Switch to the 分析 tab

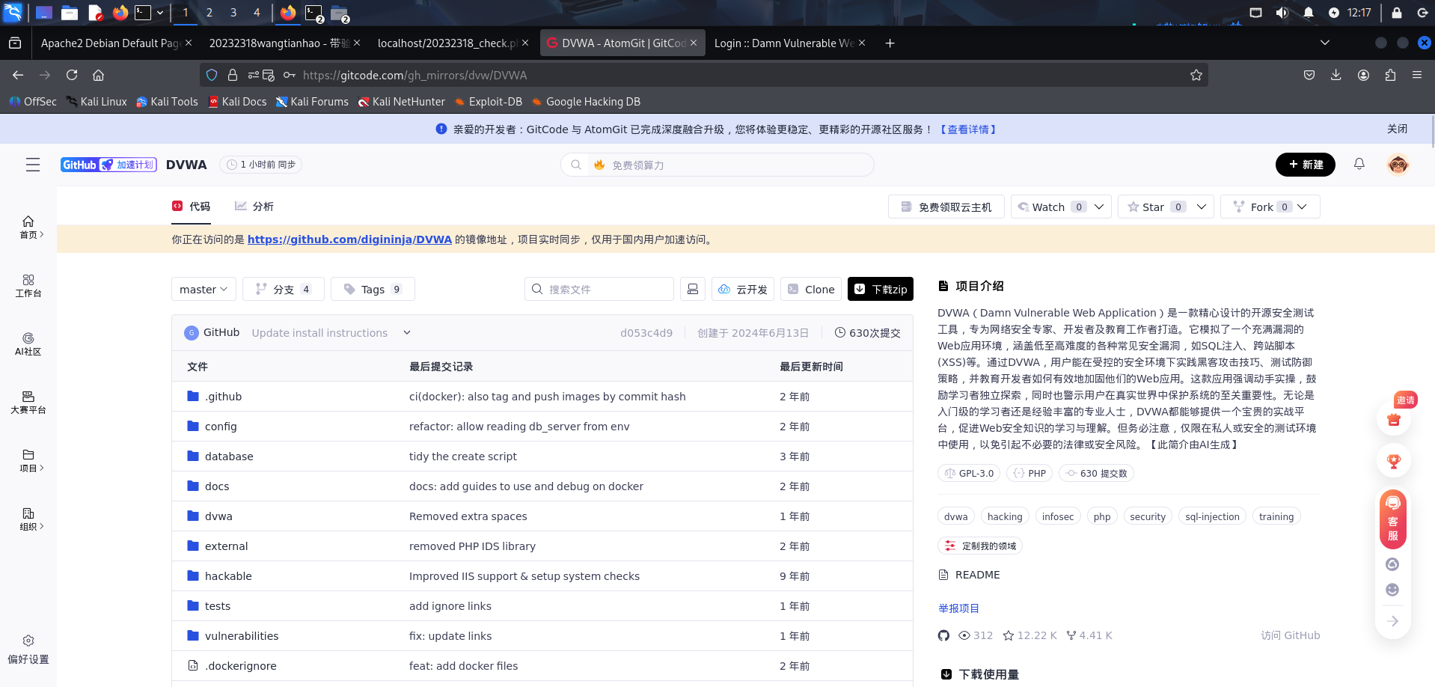(x=254, y=207)
